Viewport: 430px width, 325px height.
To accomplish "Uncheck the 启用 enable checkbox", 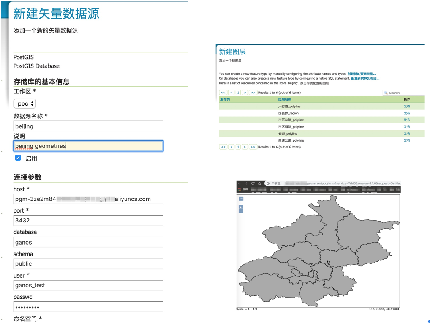I will [x=17, y=158].
